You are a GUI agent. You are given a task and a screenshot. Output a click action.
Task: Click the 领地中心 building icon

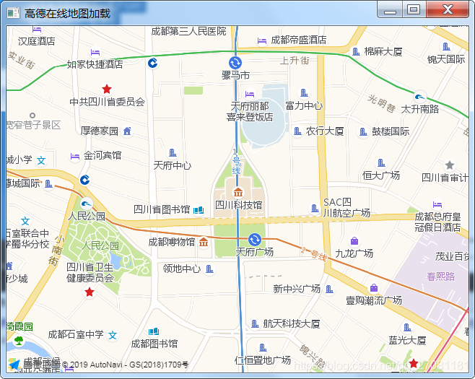pyautogui.click(x=209, y=269)
